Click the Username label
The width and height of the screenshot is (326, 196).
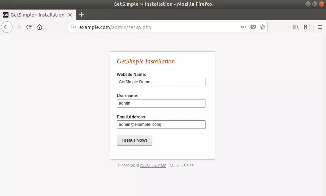point(127,96)
